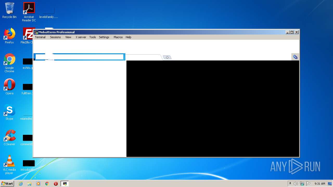Image resolution: width=333 pixels, height=187 pixels.
Task: Open Action Center flag icon
Action: [308, 184]
